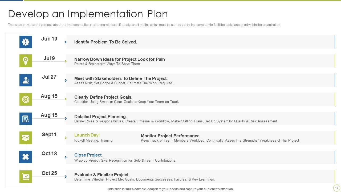Screen dimensions: 341x192
Task: Click the green lightbulb idea icon
Action: point(26,61)
